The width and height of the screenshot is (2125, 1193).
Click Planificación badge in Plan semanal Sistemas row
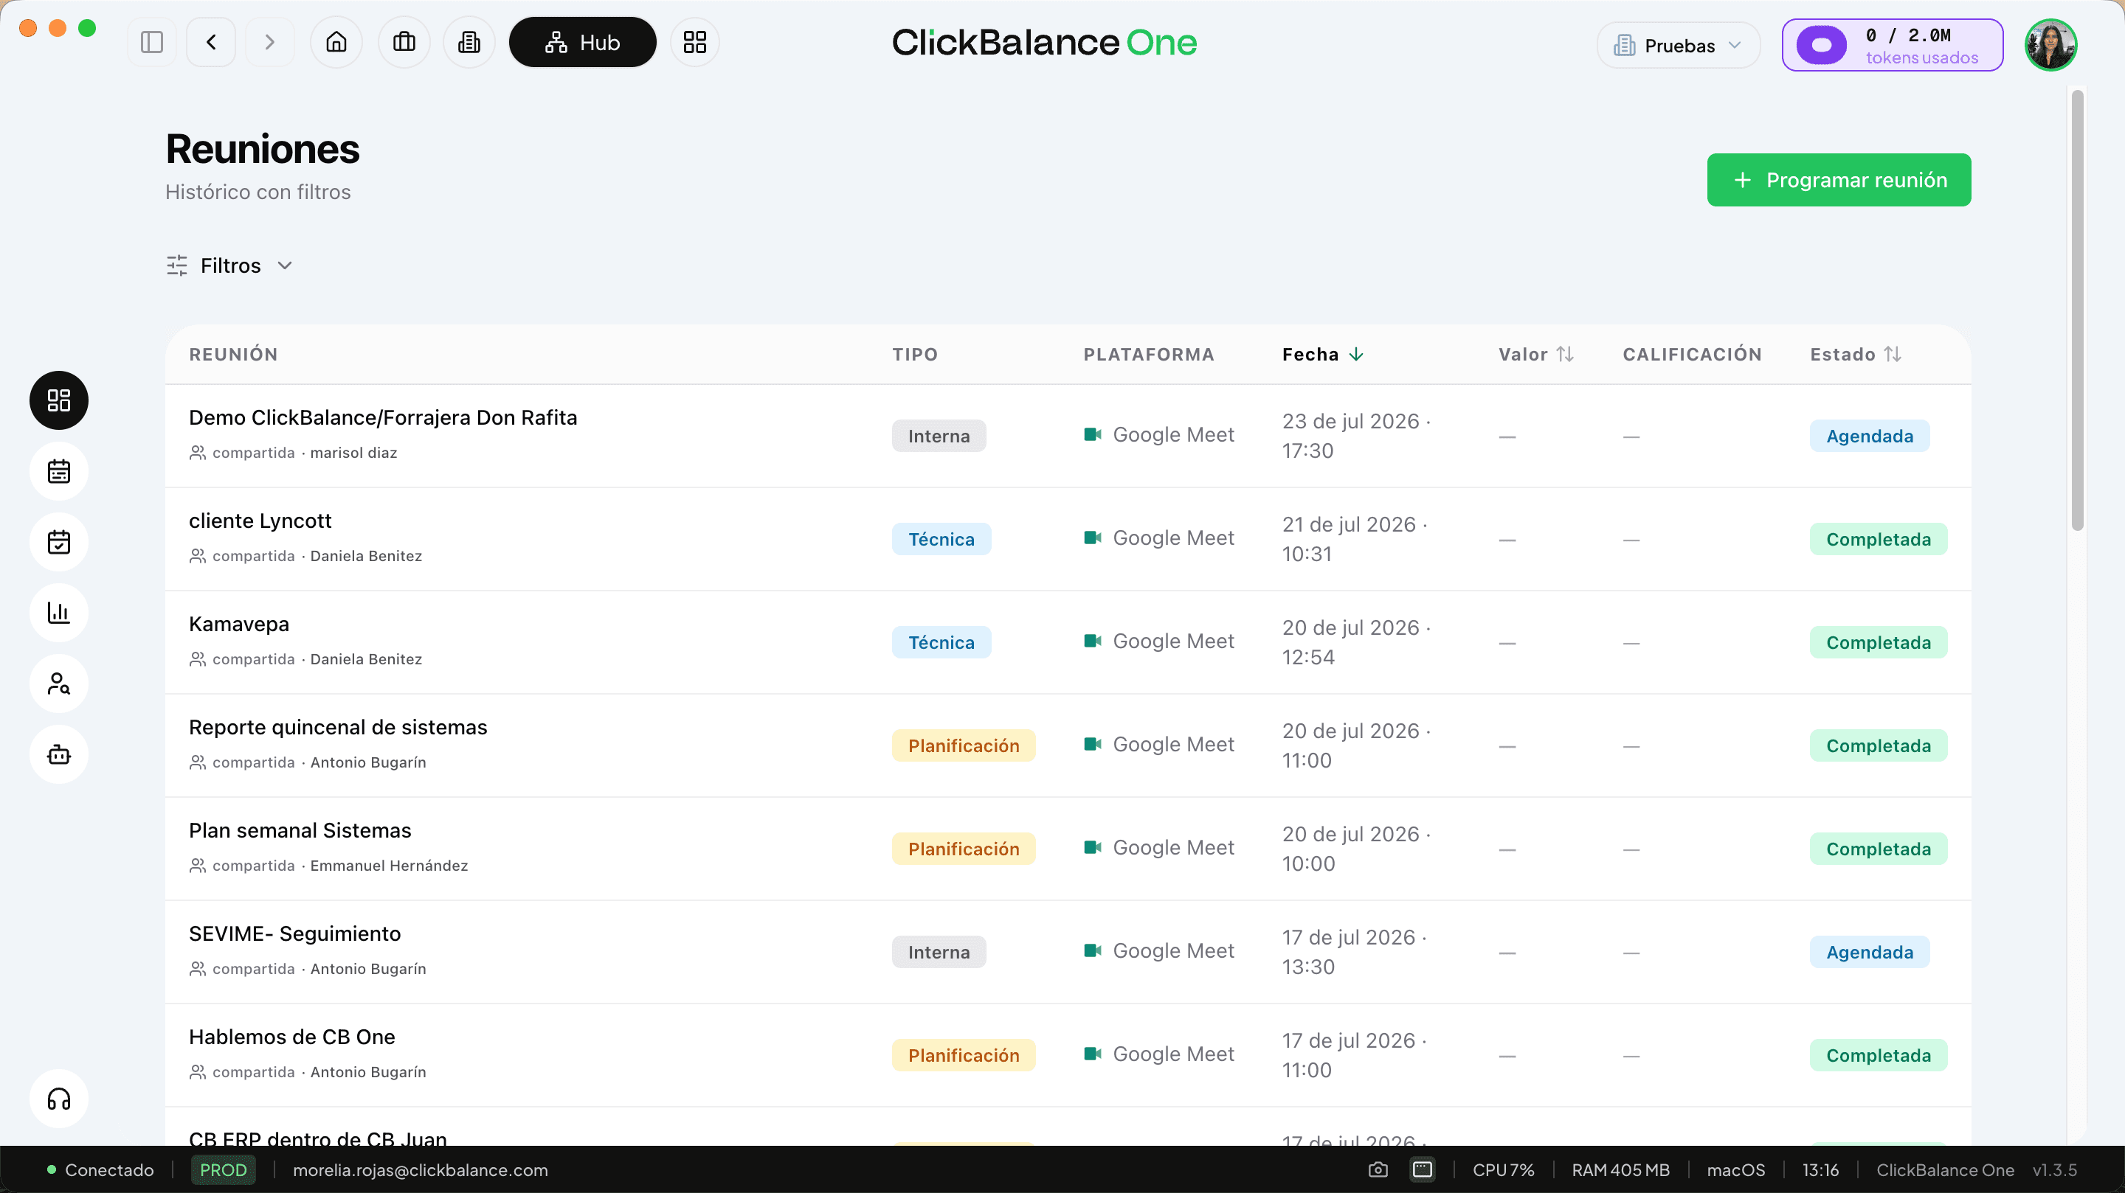964,849
